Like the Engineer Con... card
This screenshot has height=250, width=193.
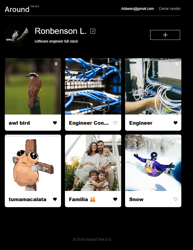[115, 123]
